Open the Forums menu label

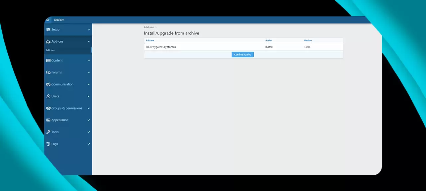(x=56, y=72)
